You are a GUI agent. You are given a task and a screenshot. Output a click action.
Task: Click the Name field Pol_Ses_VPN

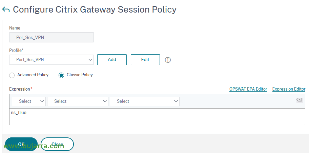(52, 37)
